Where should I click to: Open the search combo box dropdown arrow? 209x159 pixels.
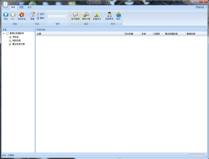[66, 16]
